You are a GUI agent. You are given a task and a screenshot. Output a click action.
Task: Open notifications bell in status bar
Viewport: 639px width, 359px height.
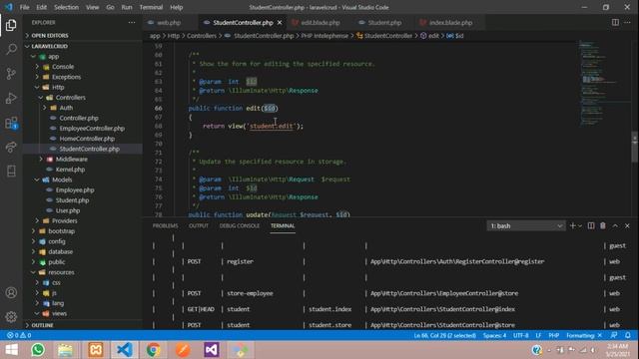628,335
